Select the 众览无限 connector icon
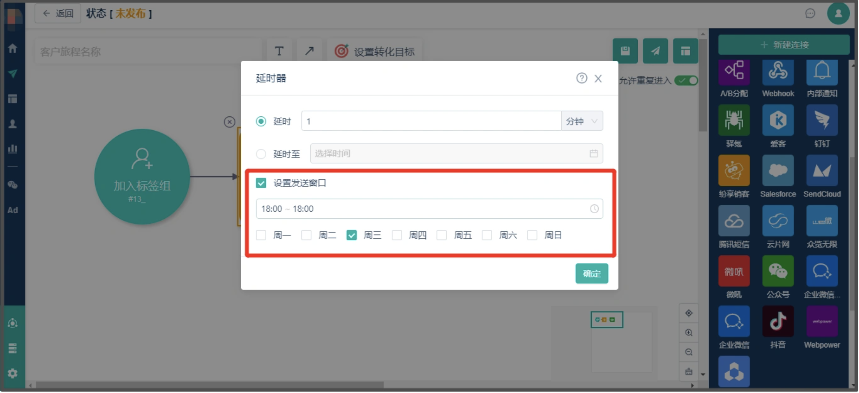This screenshot has height=393, width=859. tap(823, 222)
